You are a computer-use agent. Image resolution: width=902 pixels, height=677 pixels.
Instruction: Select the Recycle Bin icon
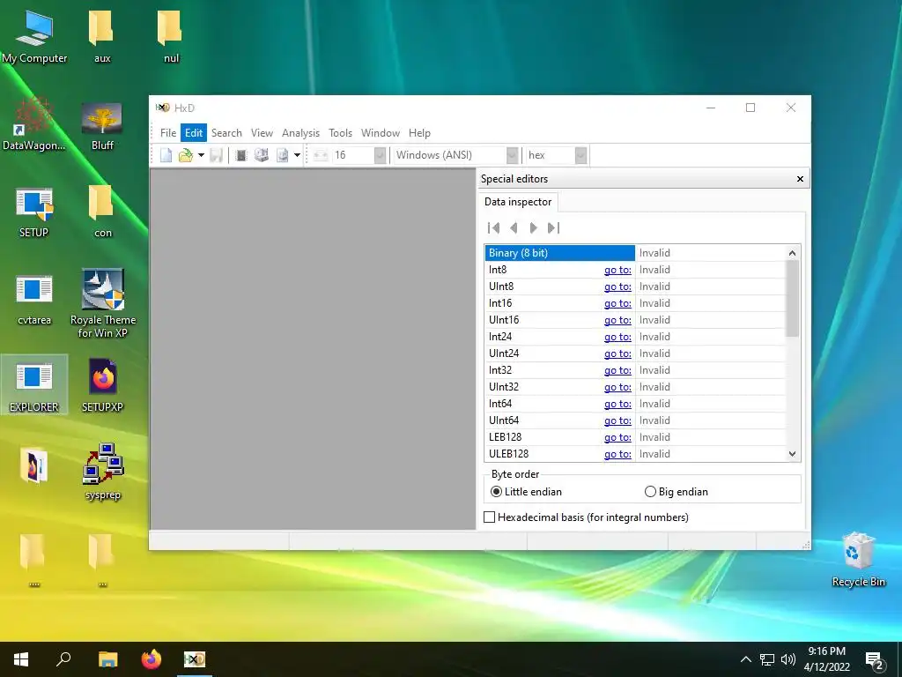point(858,560)
